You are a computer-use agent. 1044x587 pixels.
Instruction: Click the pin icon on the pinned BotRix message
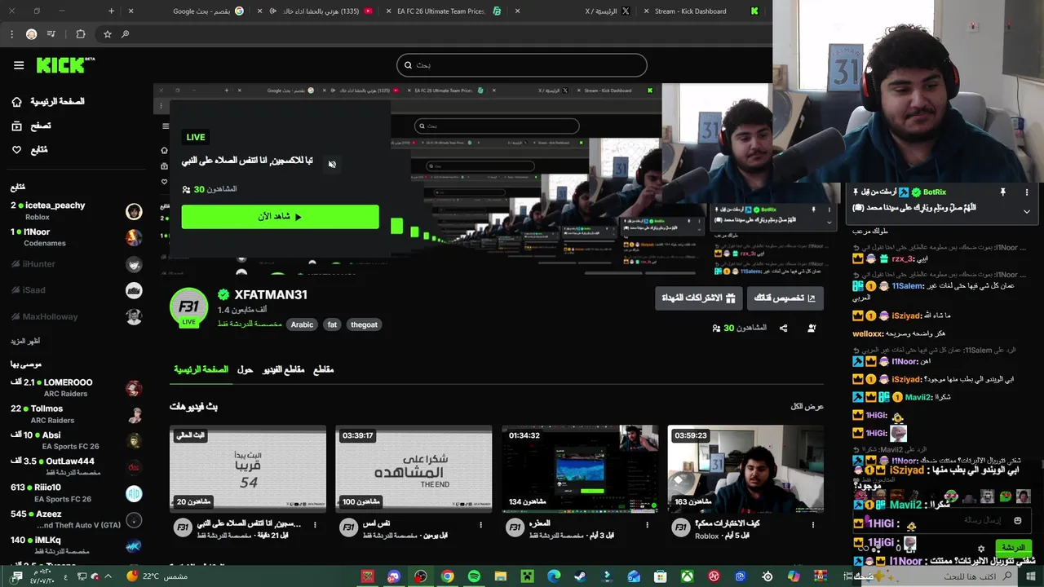coord(1002,192)
